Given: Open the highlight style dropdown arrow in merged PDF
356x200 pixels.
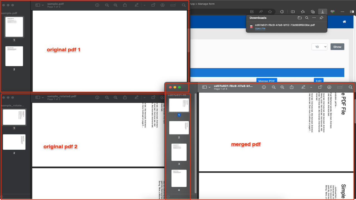Looking at the screenshot, I should click(x=311, y=87).
